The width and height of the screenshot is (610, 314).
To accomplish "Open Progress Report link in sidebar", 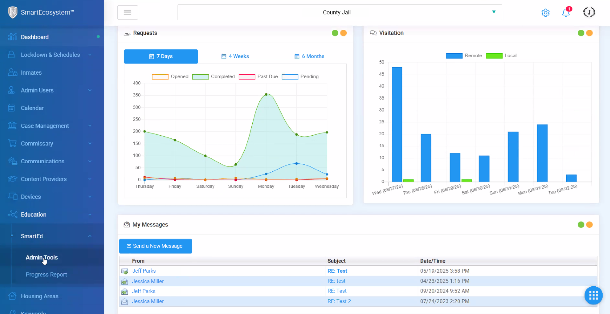I will [46, 274].
